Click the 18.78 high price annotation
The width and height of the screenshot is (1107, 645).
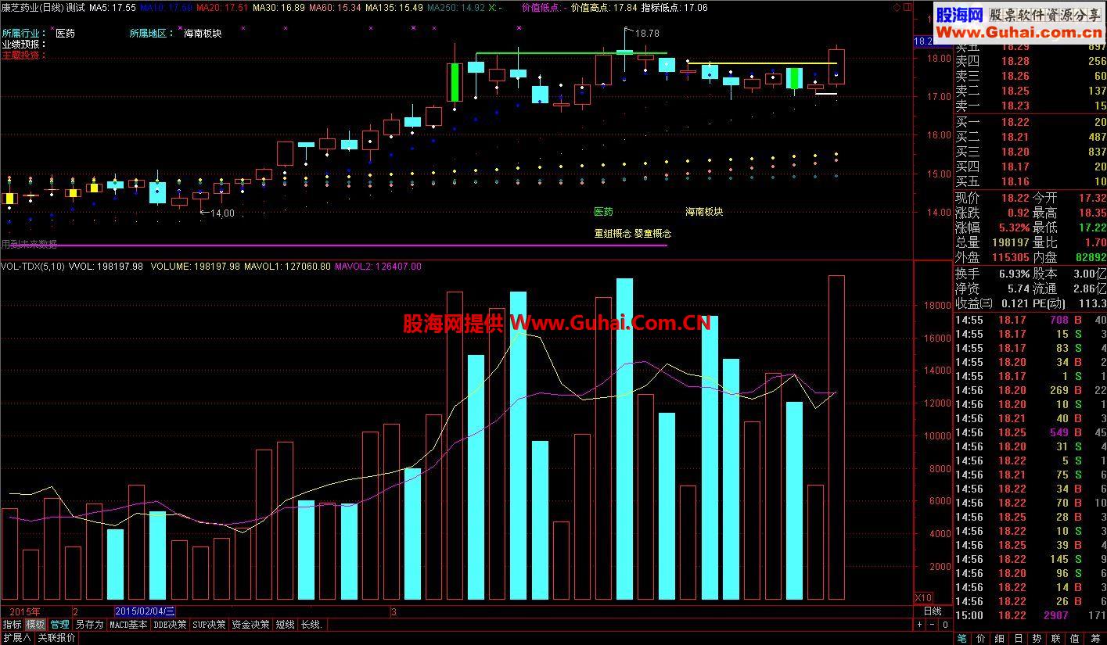[647, 34]
